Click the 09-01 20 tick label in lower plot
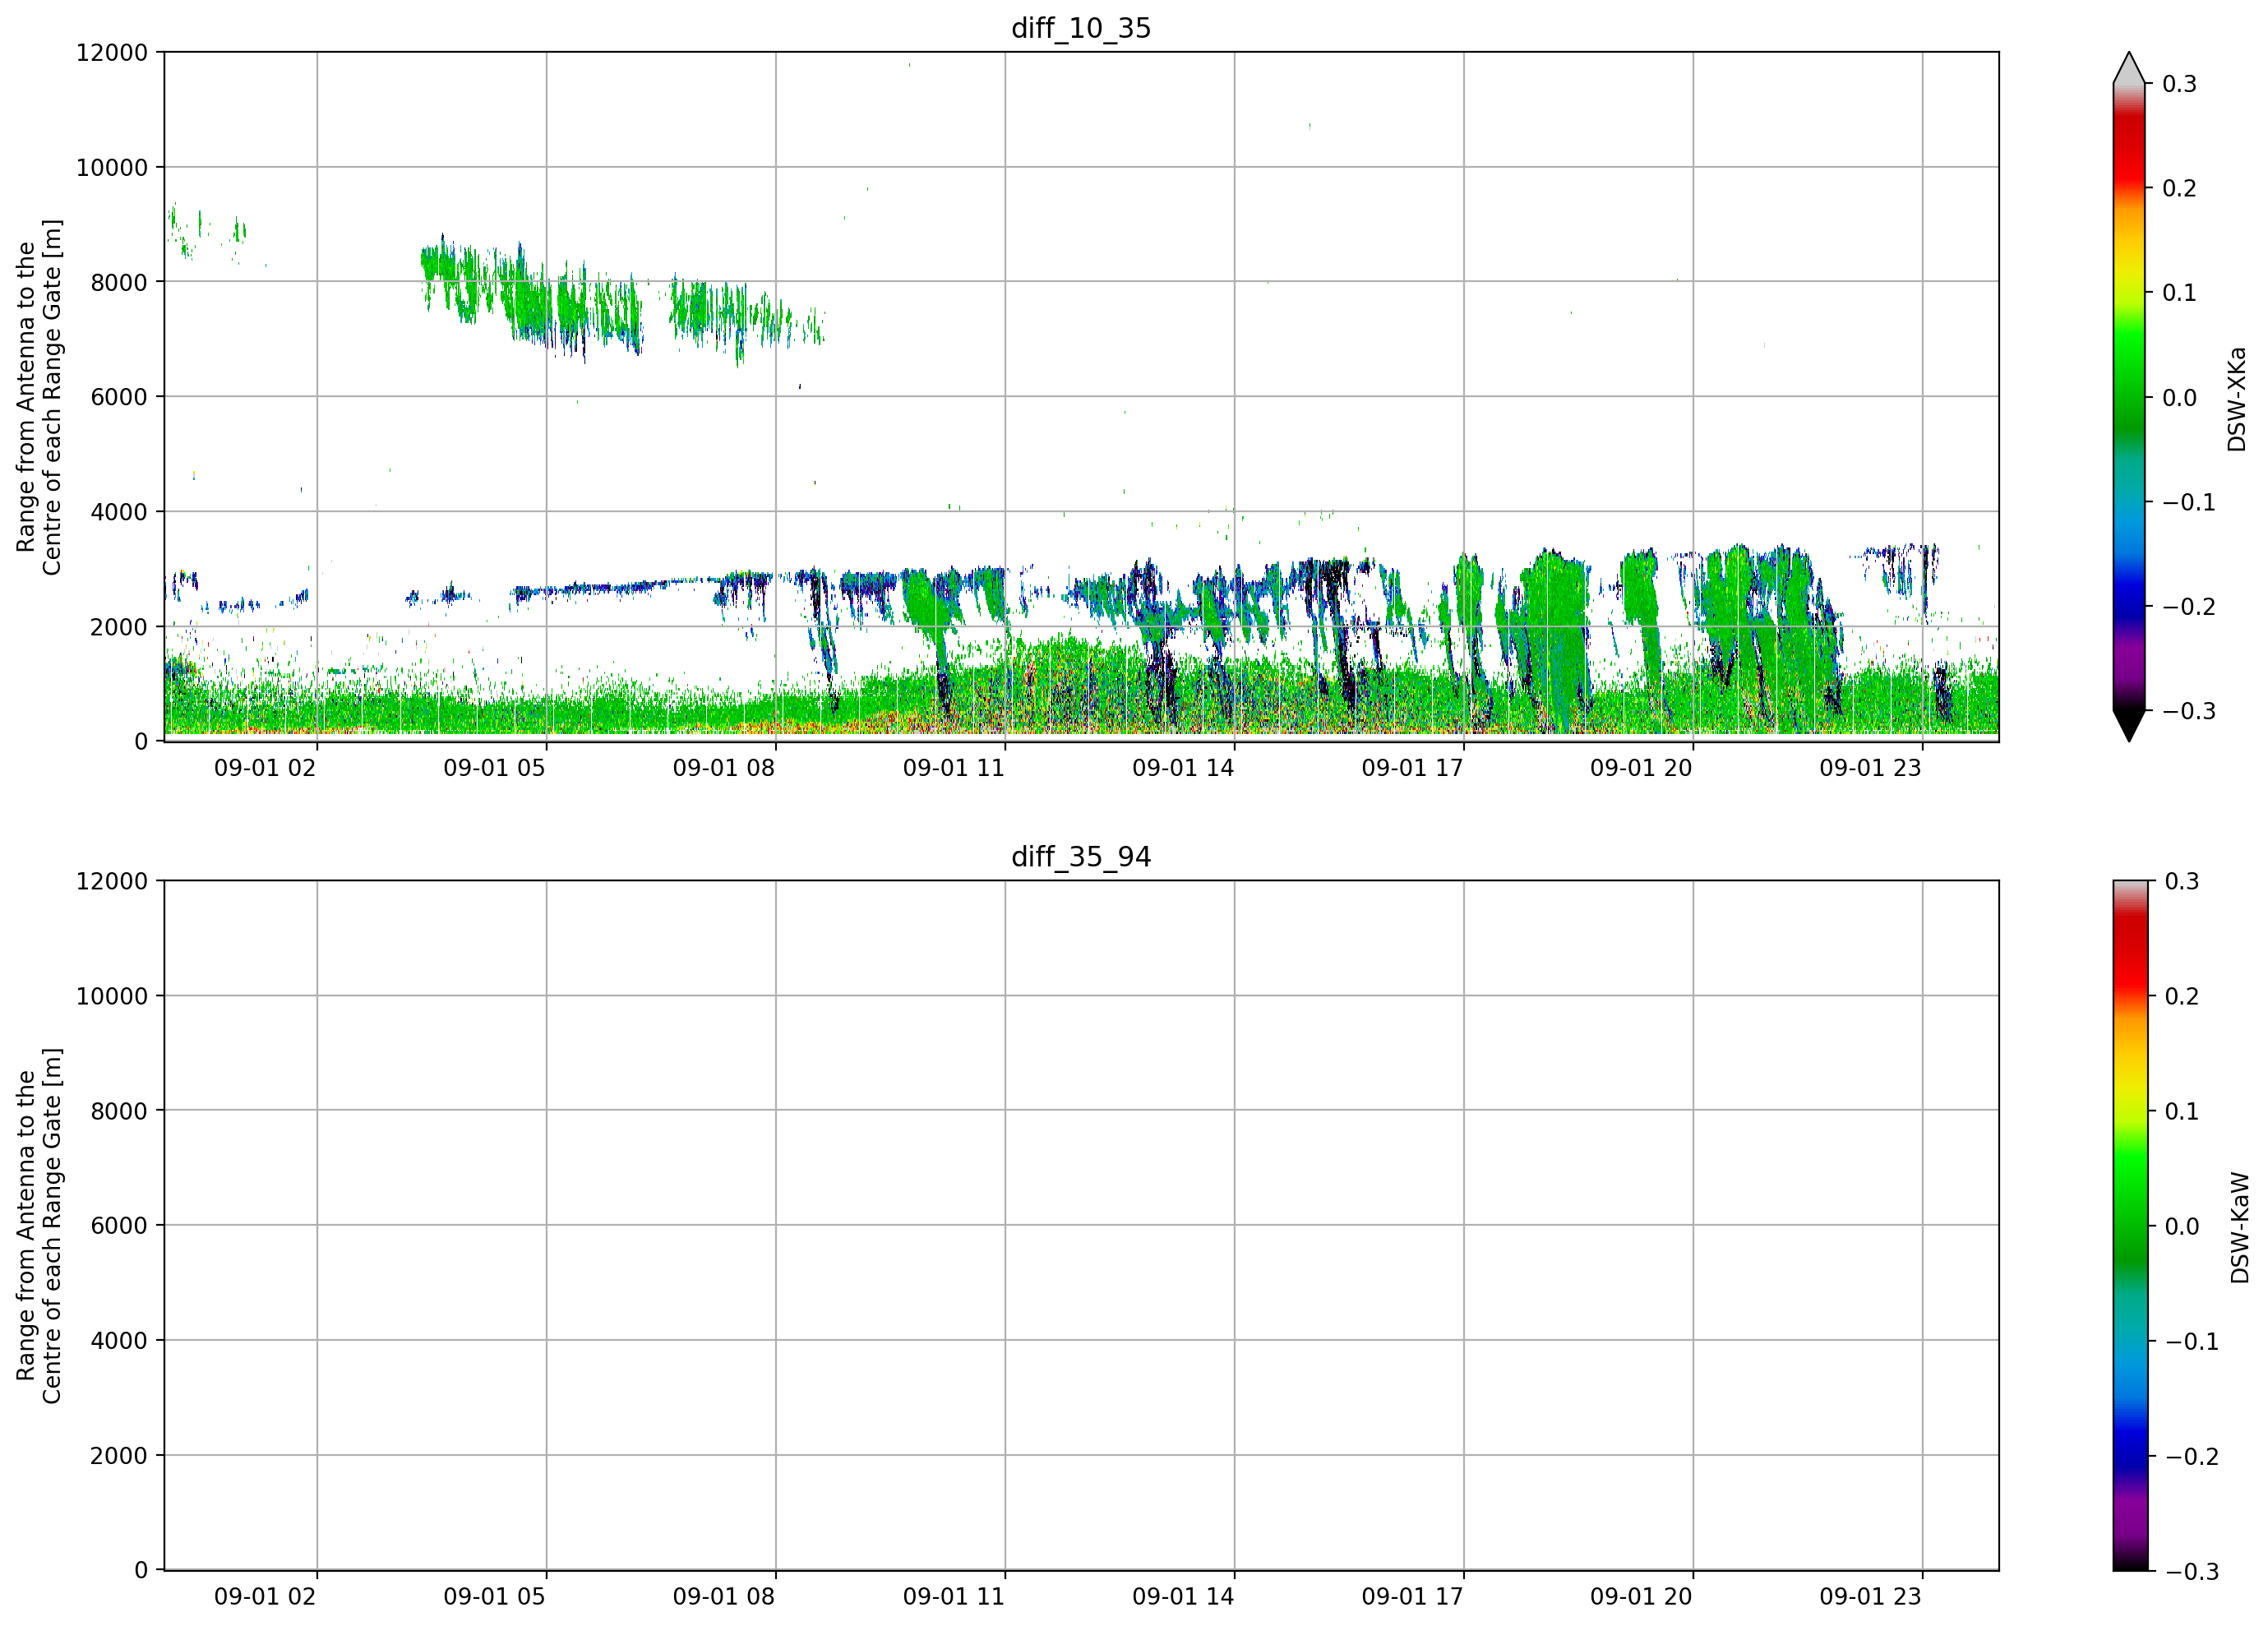2268x1626 pixels. (x=1642, y=1597)
